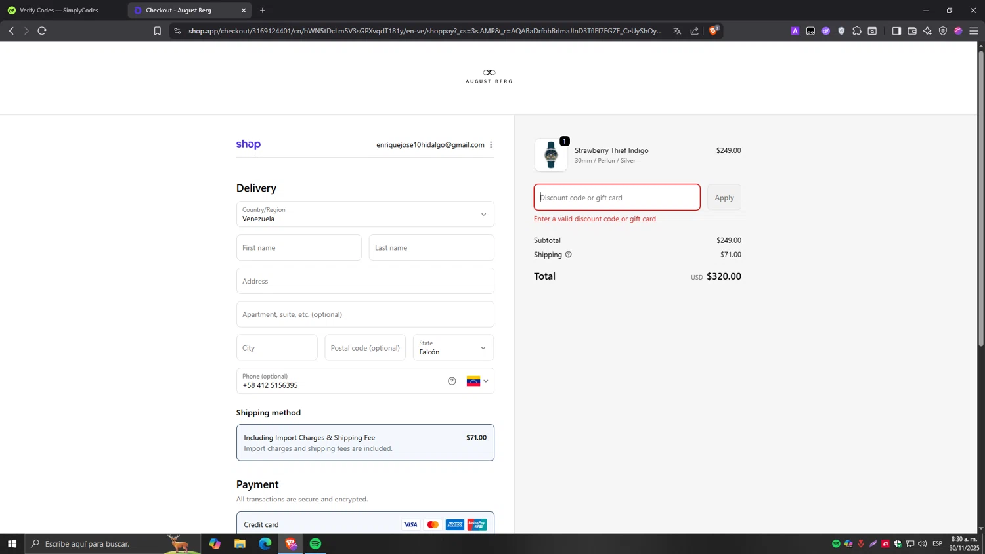This screenshot has width=985, height=554.
Task: Click the Apartment, suite, etc. field
Action: pos(365,314)
